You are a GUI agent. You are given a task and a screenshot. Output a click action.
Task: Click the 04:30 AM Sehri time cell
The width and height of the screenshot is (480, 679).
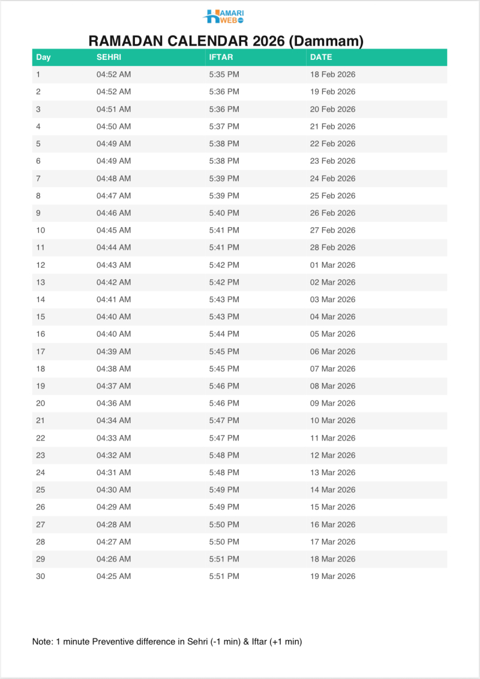pos(113,490)
